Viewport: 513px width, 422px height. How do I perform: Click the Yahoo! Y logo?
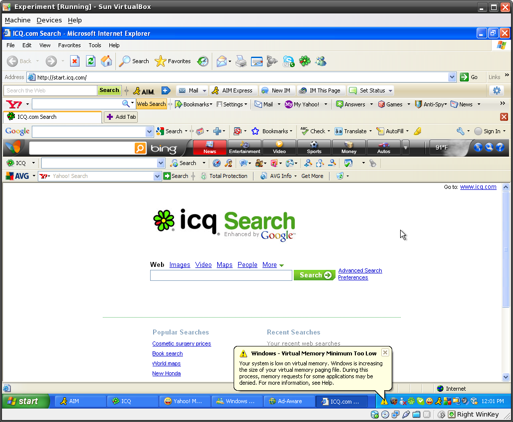(14, 104)
